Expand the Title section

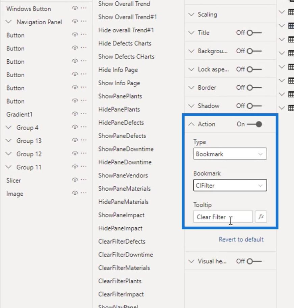191,33
